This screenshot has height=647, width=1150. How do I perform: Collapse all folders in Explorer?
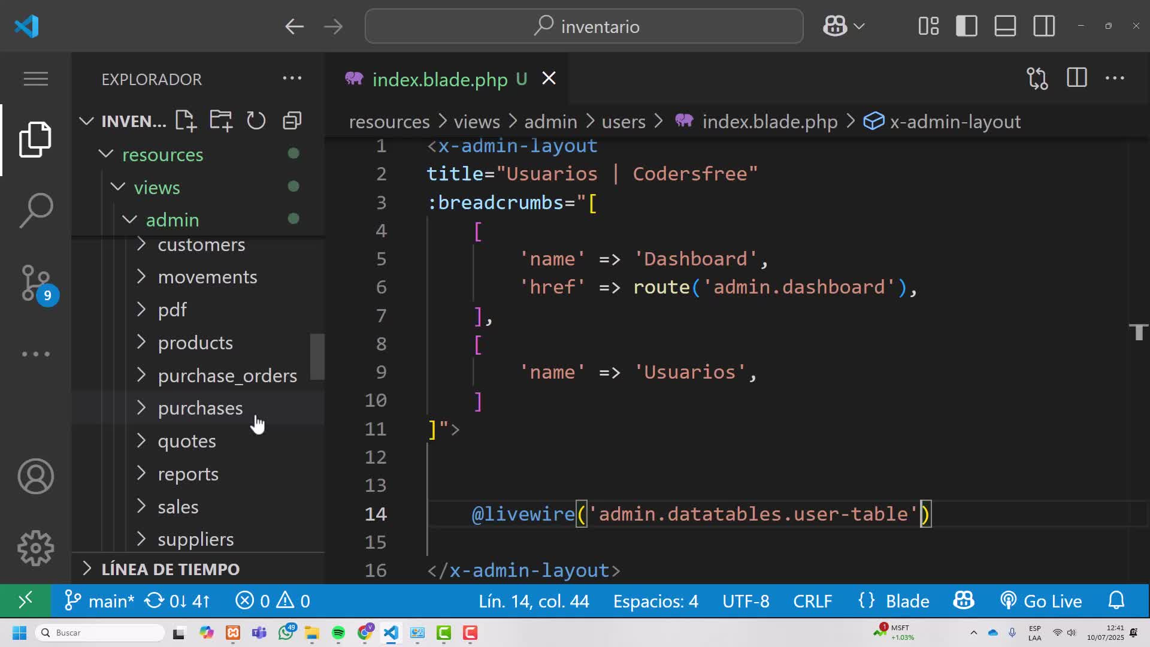point(292,121)
